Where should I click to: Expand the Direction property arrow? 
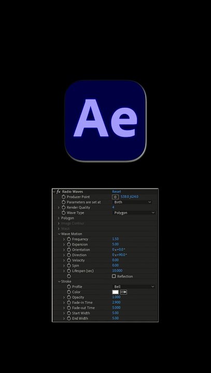(64, 255)
